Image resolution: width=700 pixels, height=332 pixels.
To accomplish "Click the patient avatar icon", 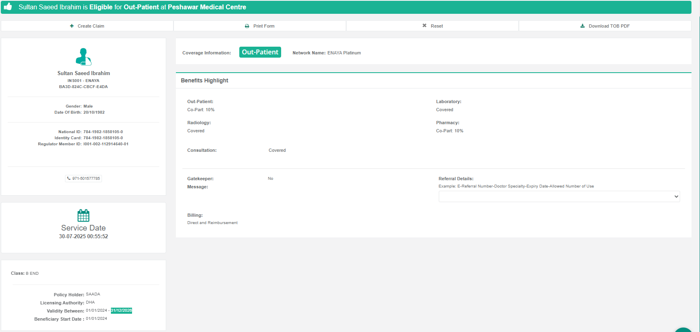I will pos(83,57).
